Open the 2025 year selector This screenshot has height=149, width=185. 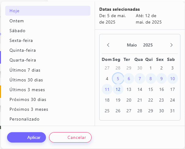click(x=148, y=45)
